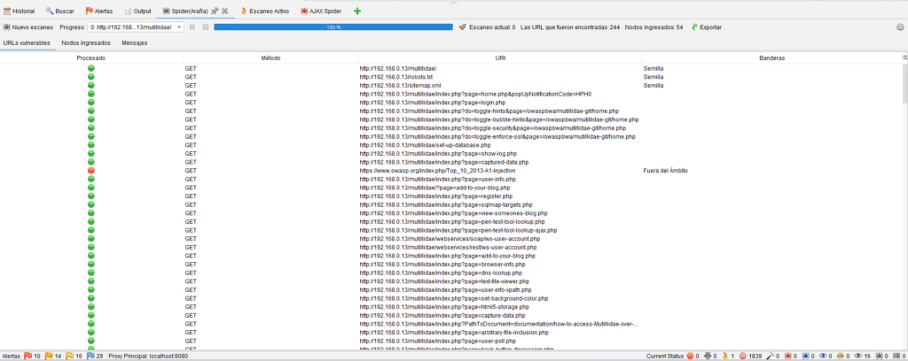Image resolution: width=908 pixels, height=361 pixels.
Task: Switch to the Historial tab
Action: point(20,11)
